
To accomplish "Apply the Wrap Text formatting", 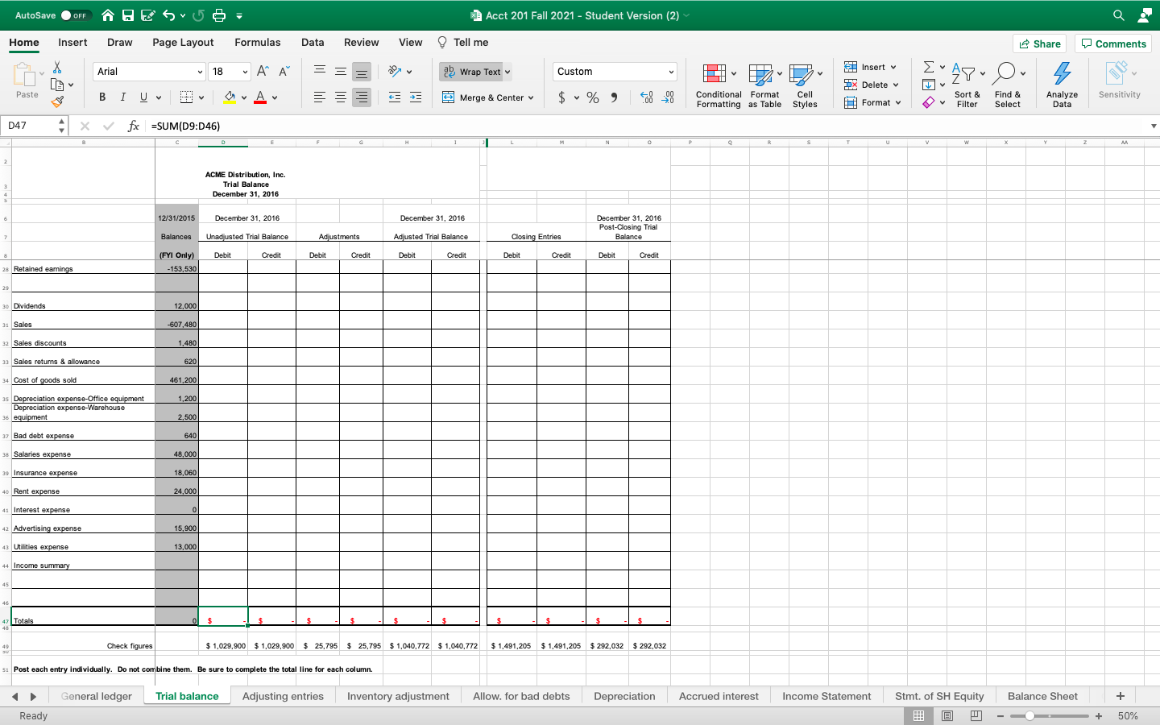I will (471, 72).
